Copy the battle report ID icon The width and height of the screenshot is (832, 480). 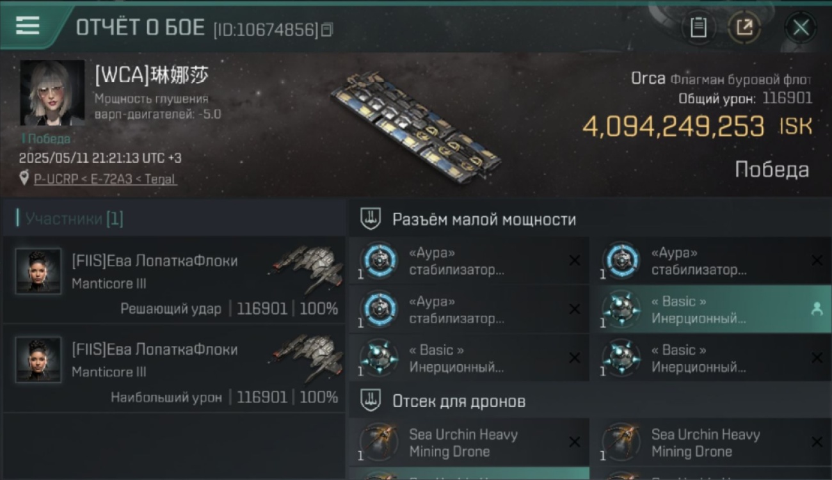(326, 29)
